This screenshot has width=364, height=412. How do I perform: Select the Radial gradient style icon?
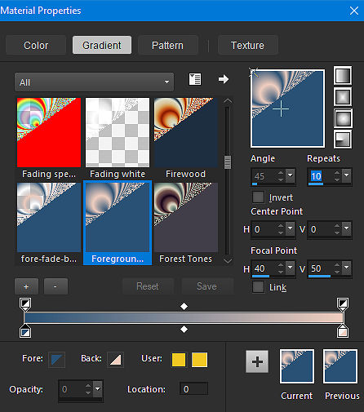tap(343, 140)
